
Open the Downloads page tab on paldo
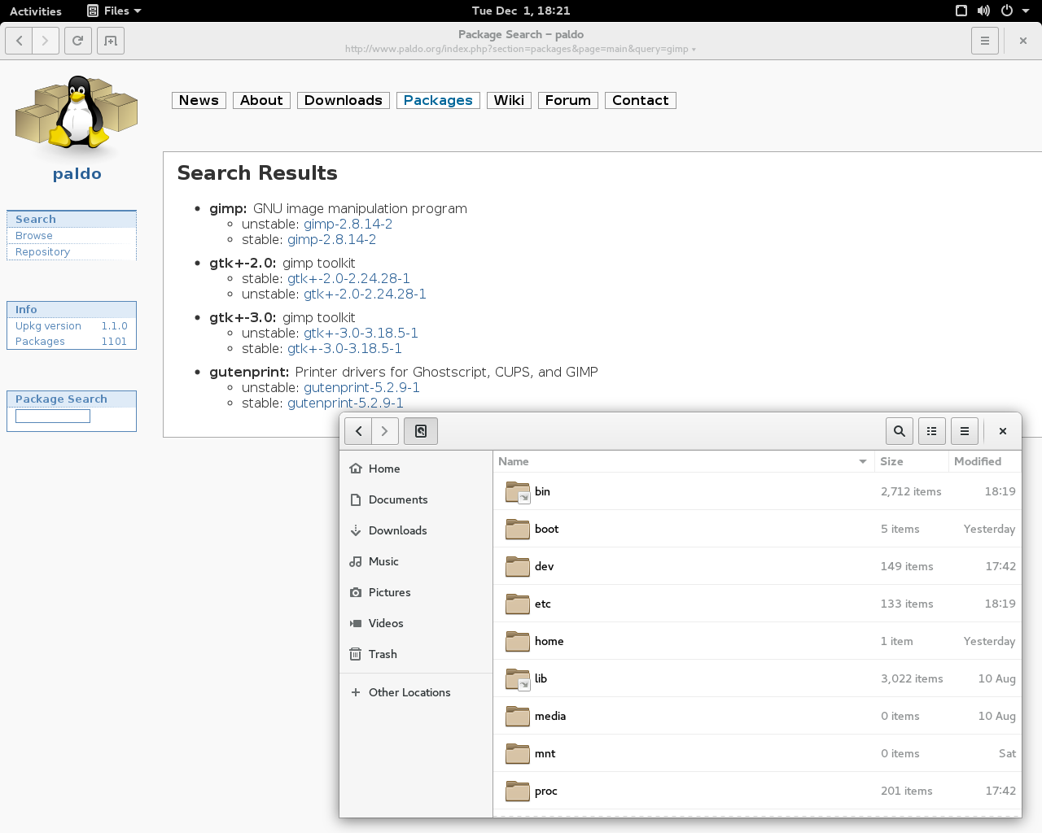344,100
